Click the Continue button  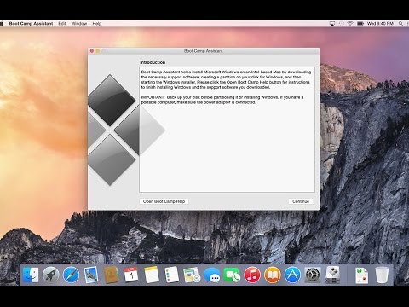(x=301, y=201)
